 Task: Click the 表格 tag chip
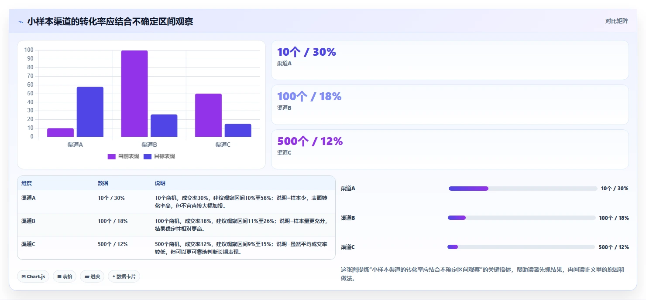coord(65,276)
